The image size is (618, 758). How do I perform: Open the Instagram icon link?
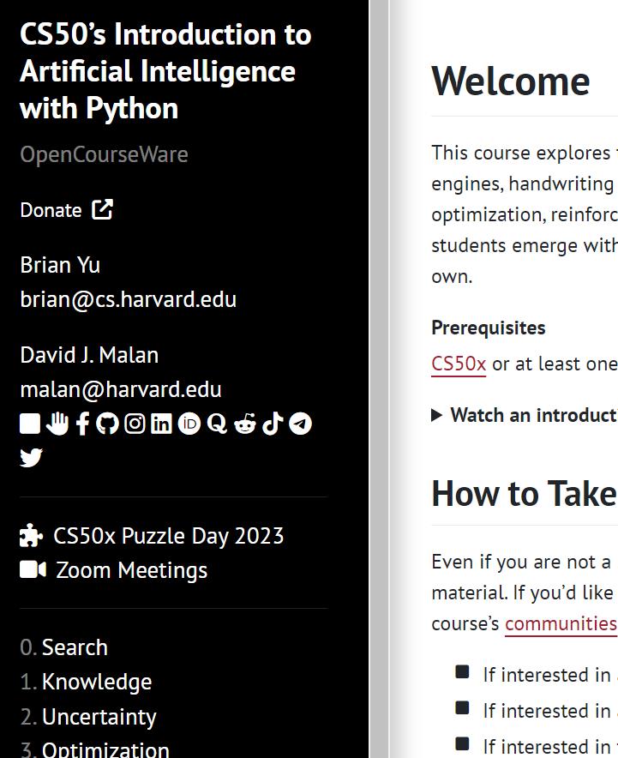(x=135, y=424)
